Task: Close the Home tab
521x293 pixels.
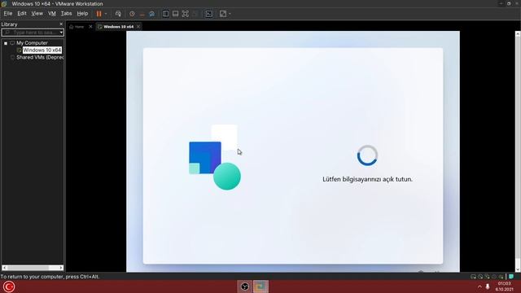Action: [x=90, y=27]
